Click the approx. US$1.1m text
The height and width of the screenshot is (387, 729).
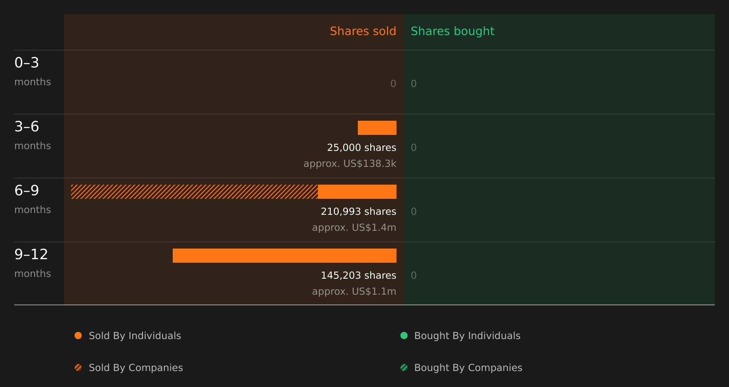pos(354,292)
